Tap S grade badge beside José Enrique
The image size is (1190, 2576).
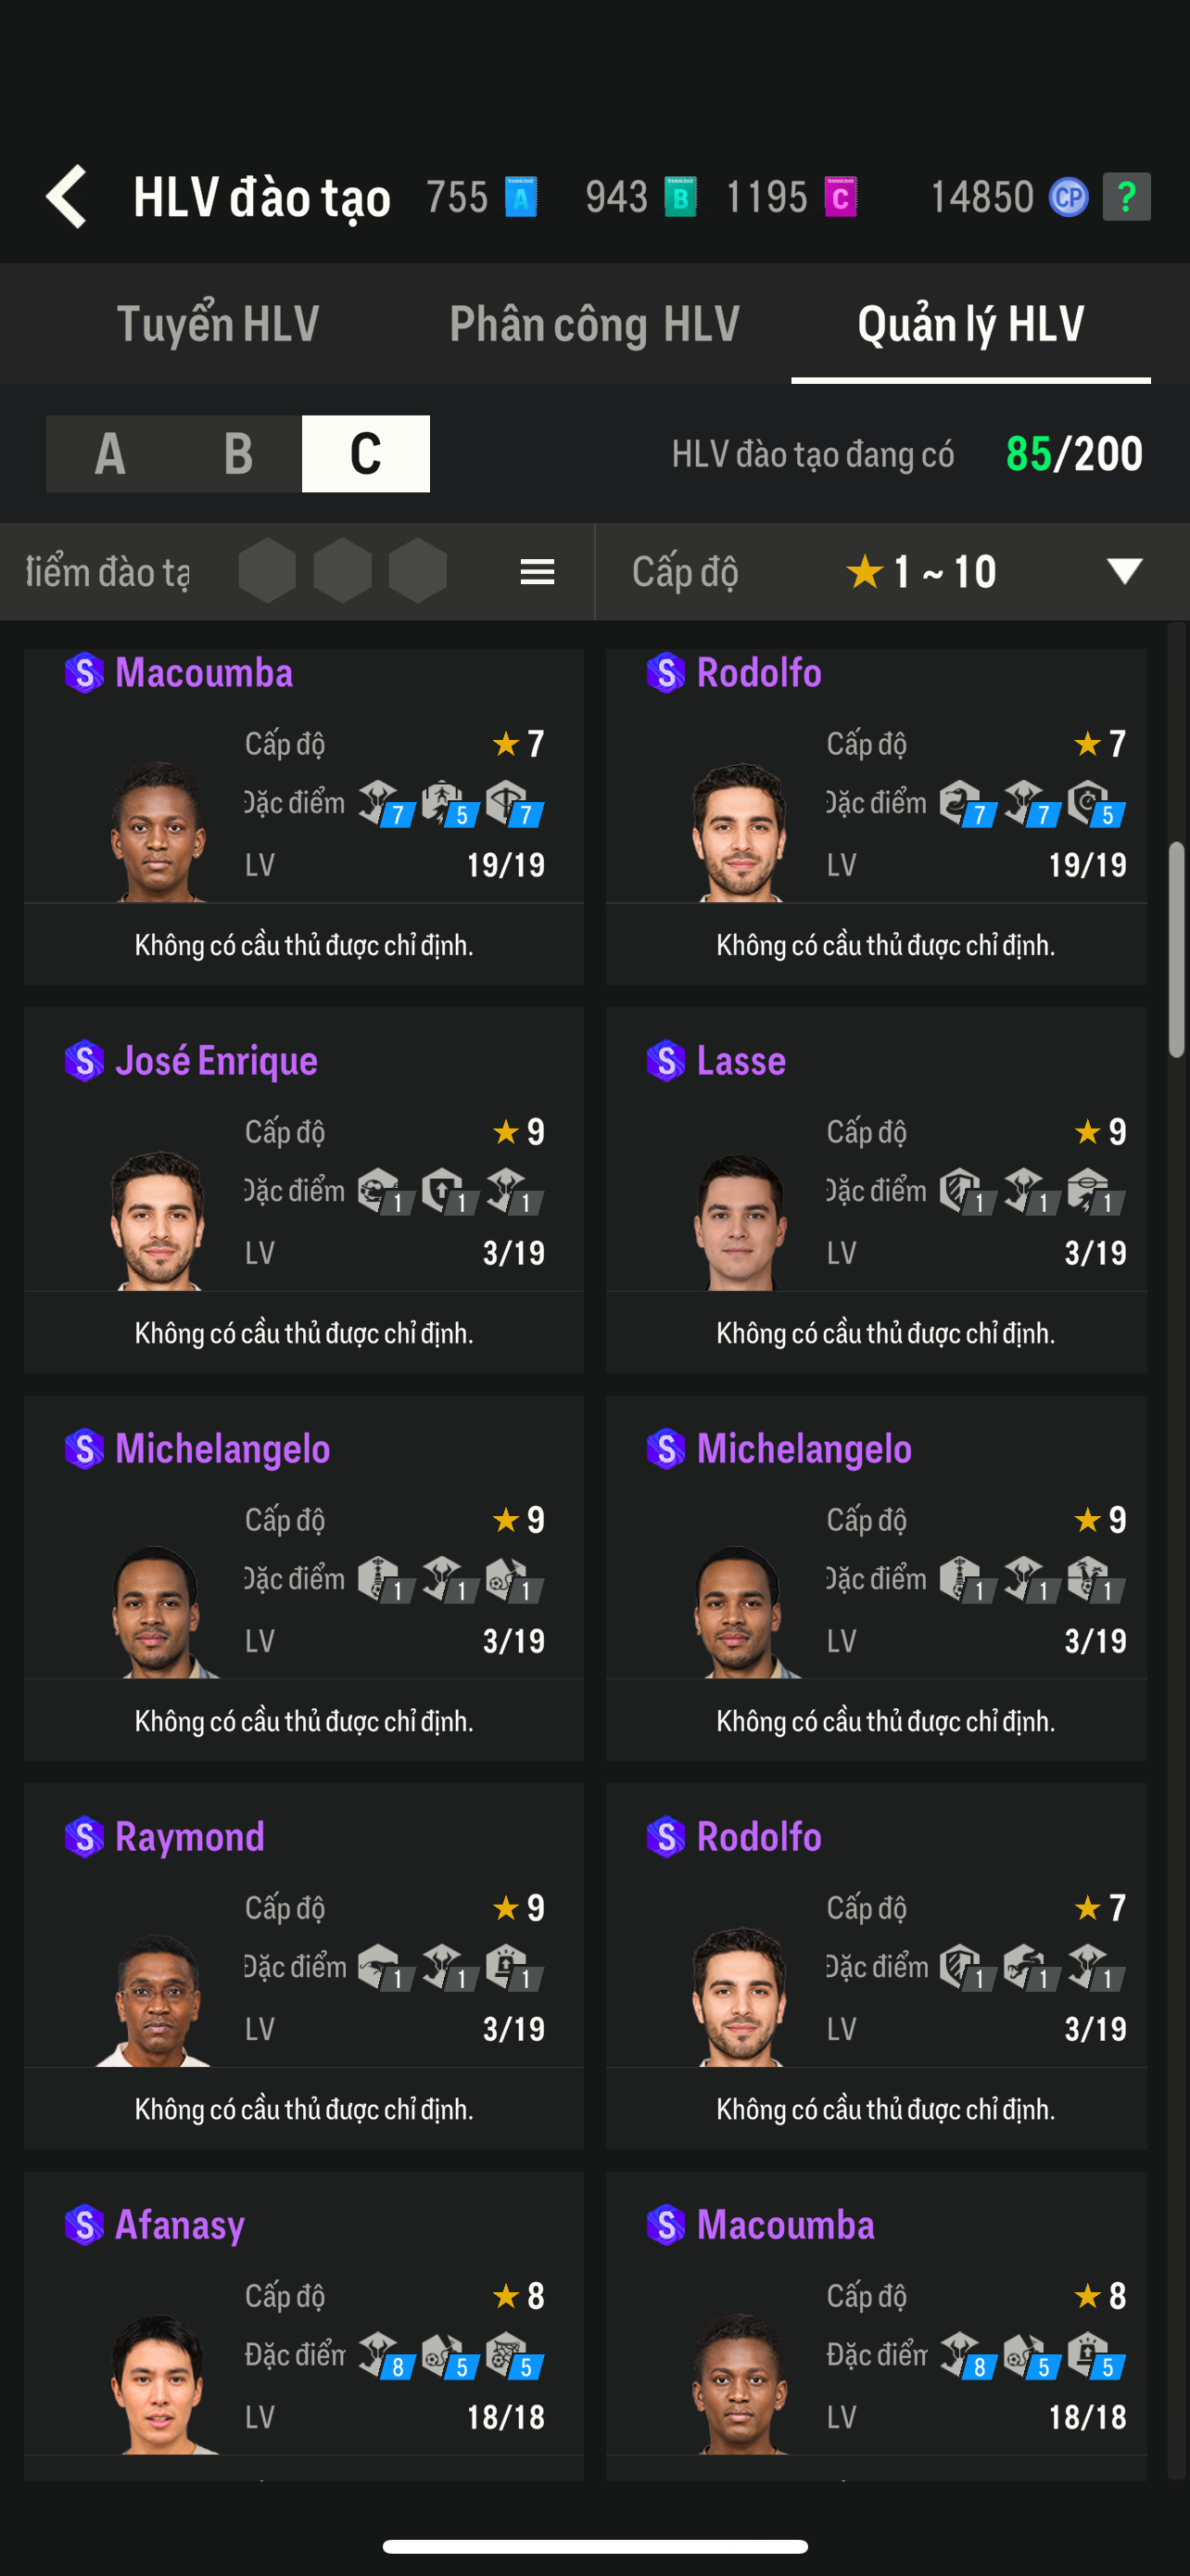[85, 1061]
